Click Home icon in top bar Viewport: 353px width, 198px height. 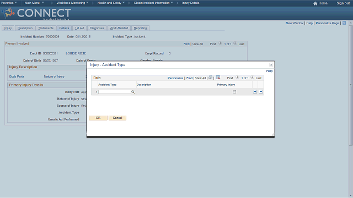[315, 3]
